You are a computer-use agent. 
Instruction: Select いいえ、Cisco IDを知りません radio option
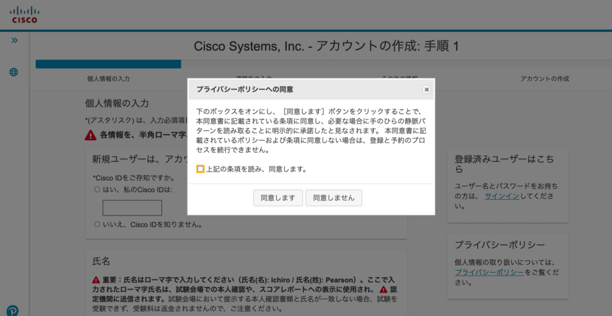[x=97, y=225]
